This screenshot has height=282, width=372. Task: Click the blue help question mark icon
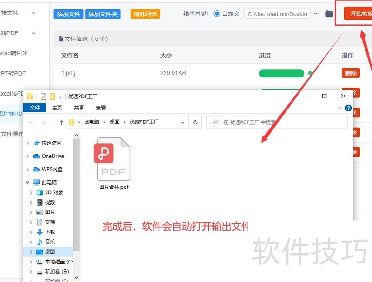[348, 108]
